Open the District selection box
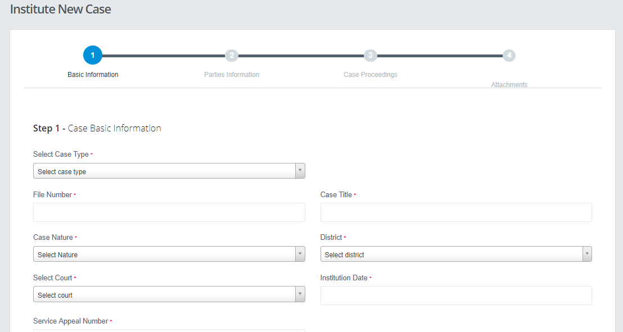The width and height of the screenshot is (623, 332). pos(451,254)
